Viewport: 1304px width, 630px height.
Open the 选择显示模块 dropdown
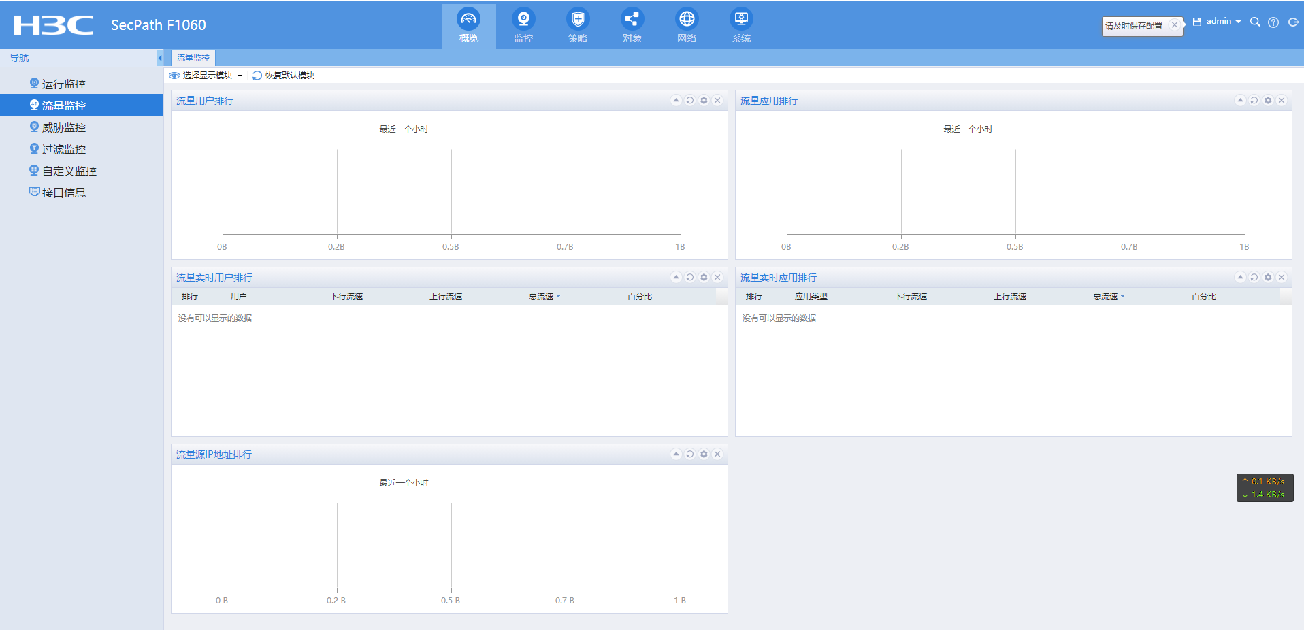pos(206,76)
